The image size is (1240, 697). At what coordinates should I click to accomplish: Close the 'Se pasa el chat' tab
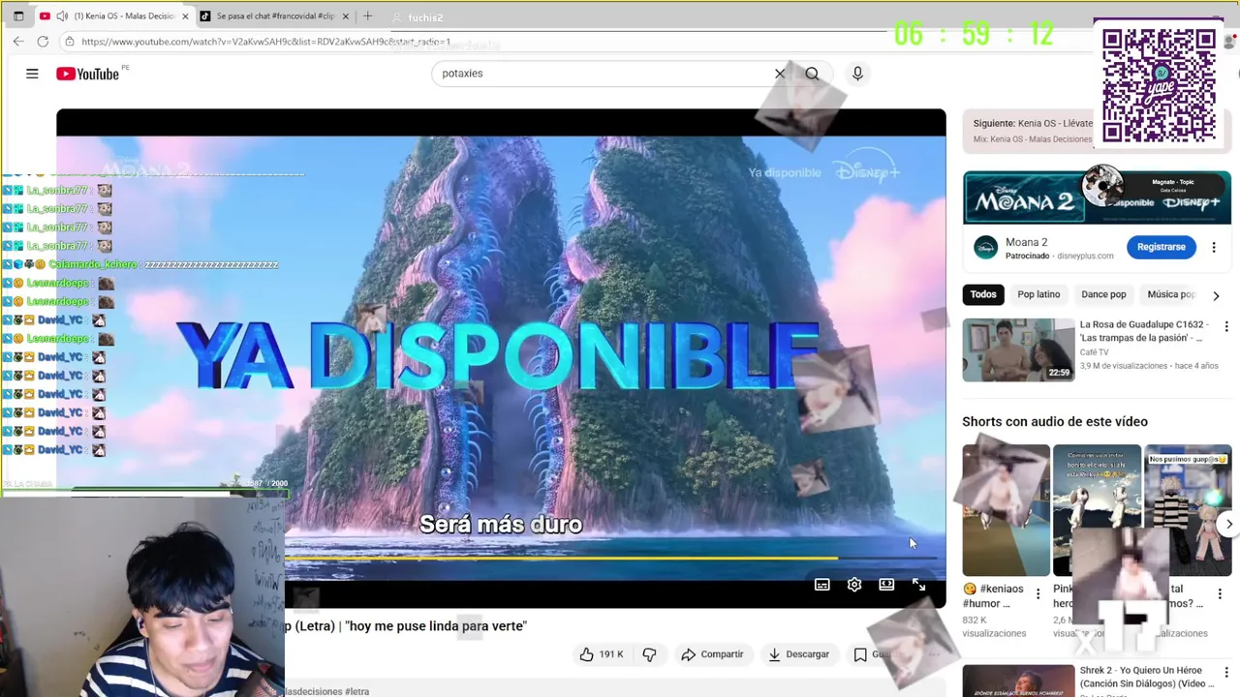click(345, 16)
